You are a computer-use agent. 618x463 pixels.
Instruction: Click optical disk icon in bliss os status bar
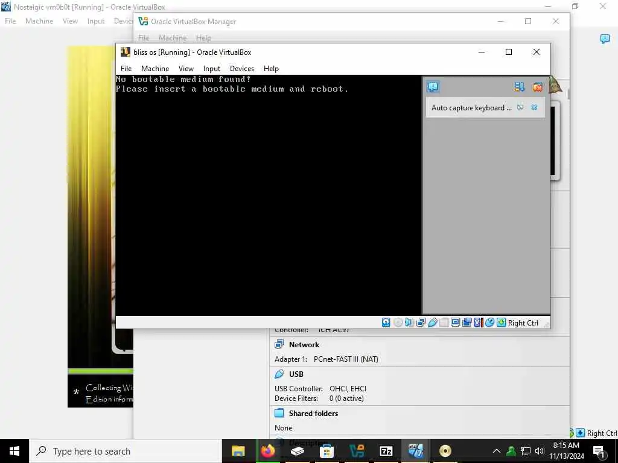point(398,323)
